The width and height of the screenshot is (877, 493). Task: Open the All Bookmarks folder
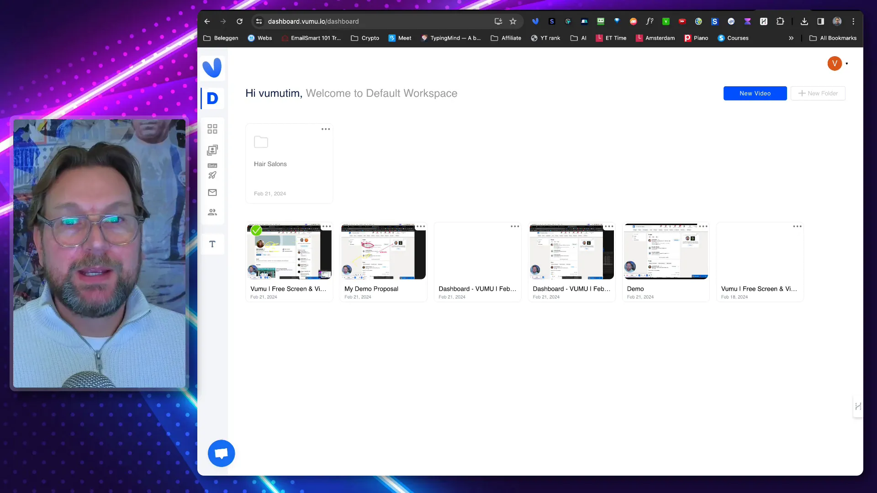pos(833,38)
